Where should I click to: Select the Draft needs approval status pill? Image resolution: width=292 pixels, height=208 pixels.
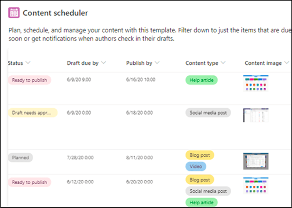pyautogui.click(x=33, y=113)
